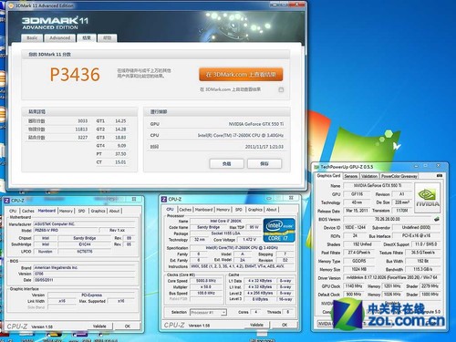Close the GPU-Z window

pyautogui.click(x=438, y=166)
